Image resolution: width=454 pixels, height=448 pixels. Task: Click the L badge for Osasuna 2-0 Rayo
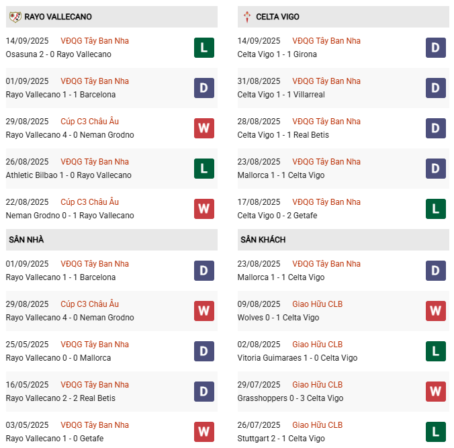pyautogui.click(x=204, y=48)
